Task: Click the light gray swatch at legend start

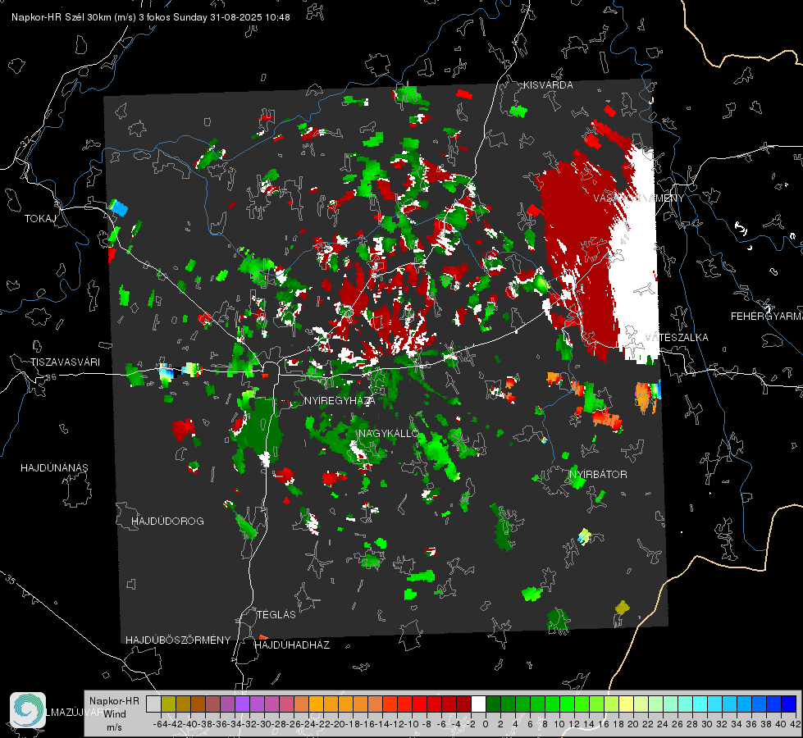Action: [x=153, y=704]
